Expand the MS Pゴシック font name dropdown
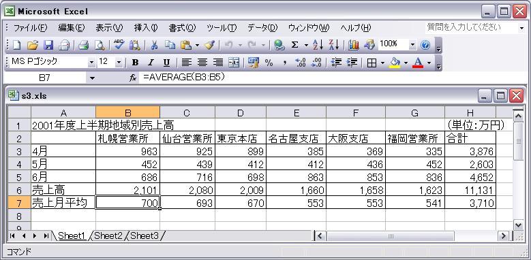531x260 pixels. click(91, 63)
